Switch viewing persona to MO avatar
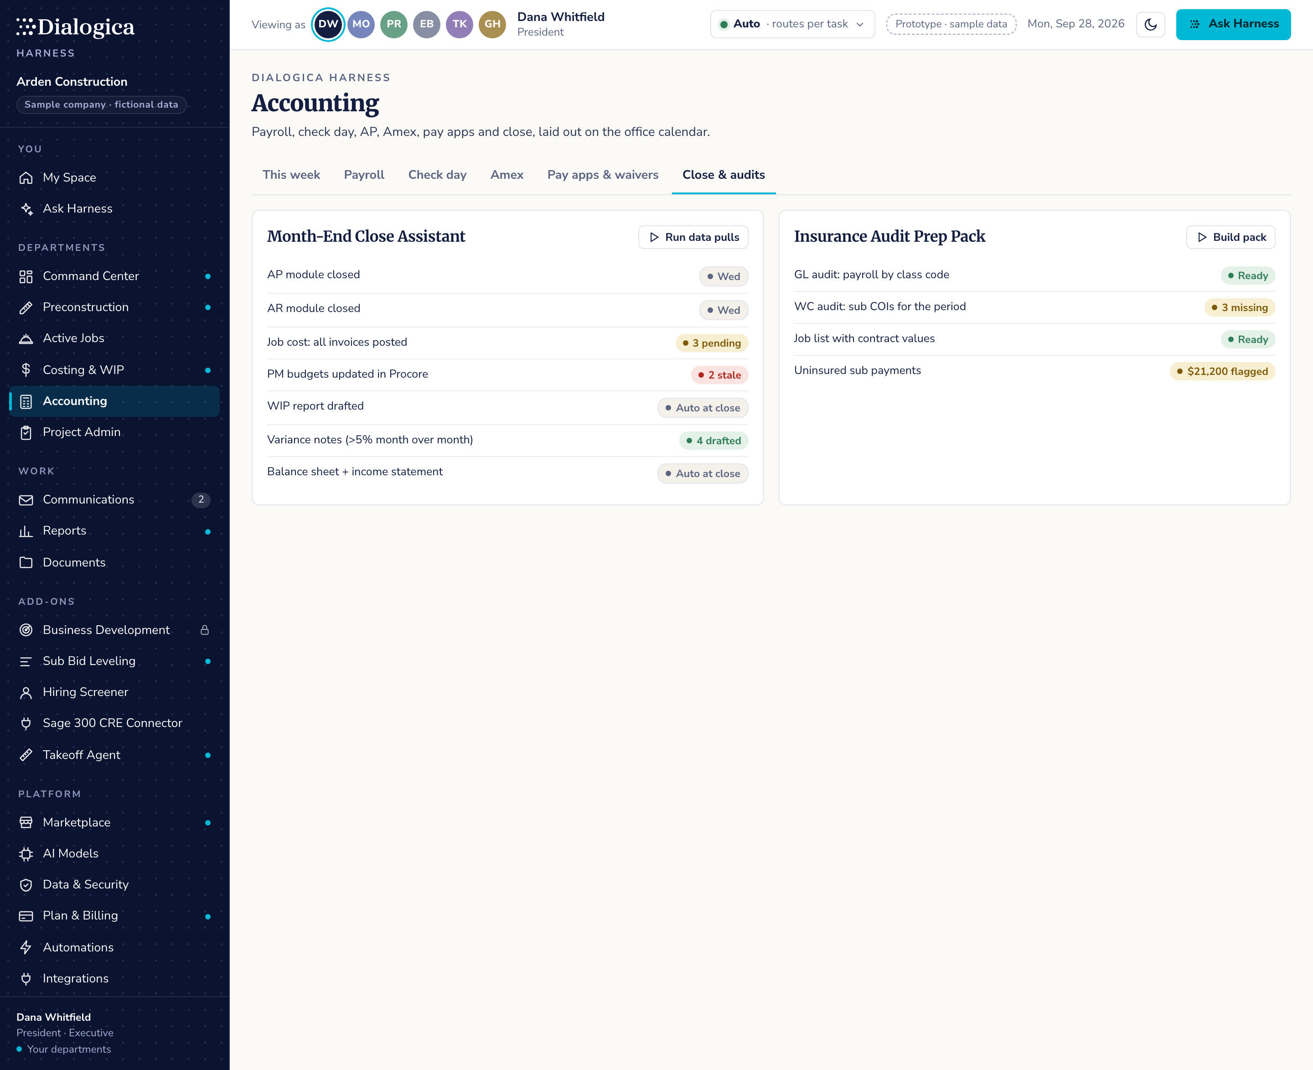The width and height of the screenshot is (1313, 1070). (x=361, y=25)
